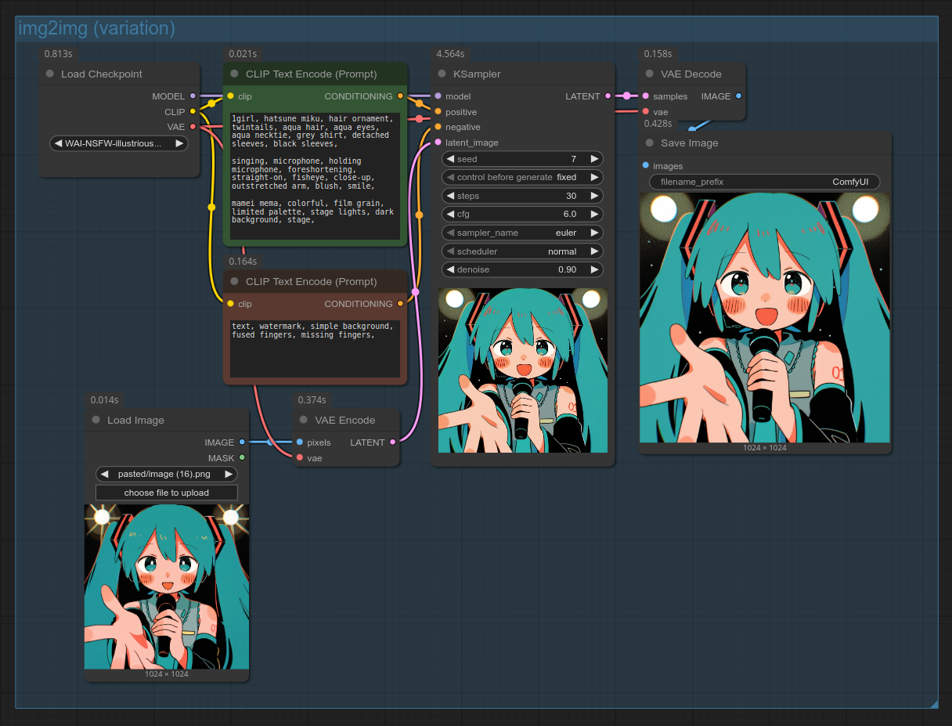Click the images input socket on Save Image

coord(645,165)
